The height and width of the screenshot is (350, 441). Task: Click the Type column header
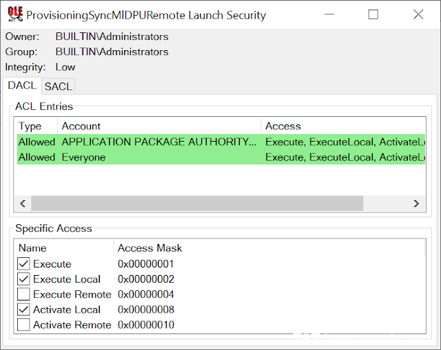[x=30, y=126]
